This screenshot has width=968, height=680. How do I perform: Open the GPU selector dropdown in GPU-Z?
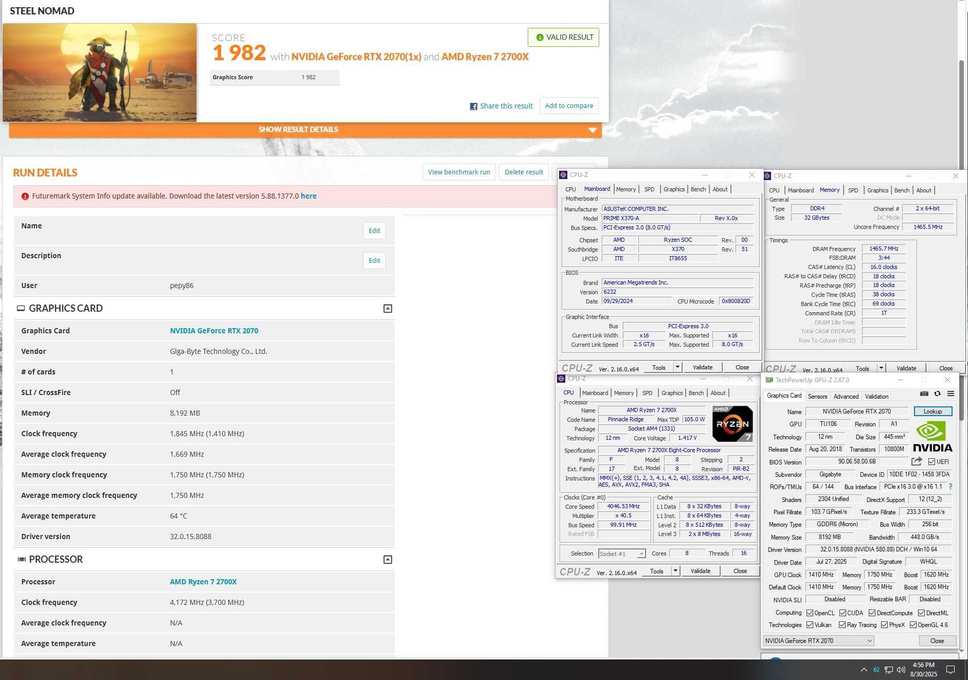(818, 641)
